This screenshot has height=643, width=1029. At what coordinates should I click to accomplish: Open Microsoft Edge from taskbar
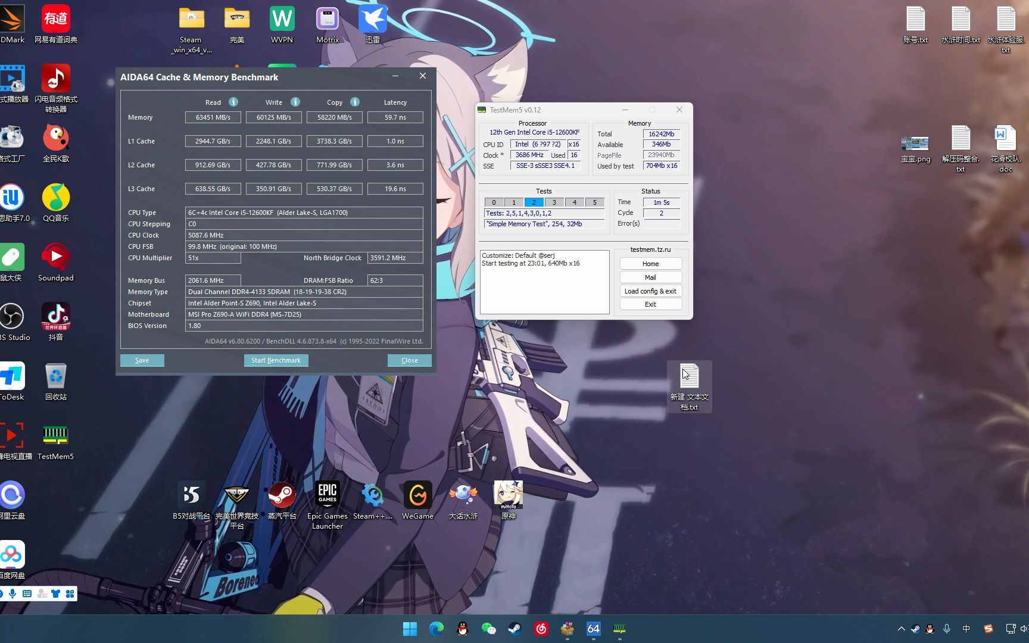pos(436,629)
